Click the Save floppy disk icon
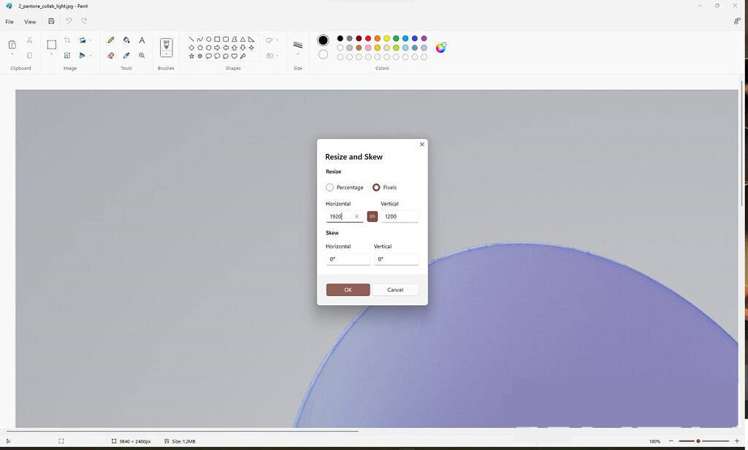The width and height of the screenshot is (748, 450). (x=52, y=21)
